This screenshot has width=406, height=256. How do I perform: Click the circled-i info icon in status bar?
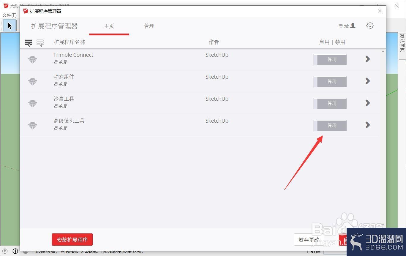point(15,251)
